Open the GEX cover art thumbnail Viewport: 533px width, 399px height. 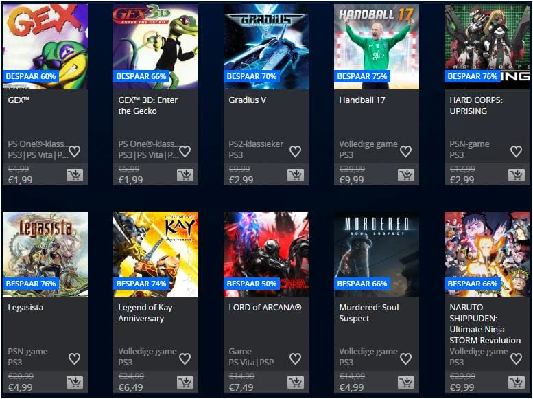[45, 47]
